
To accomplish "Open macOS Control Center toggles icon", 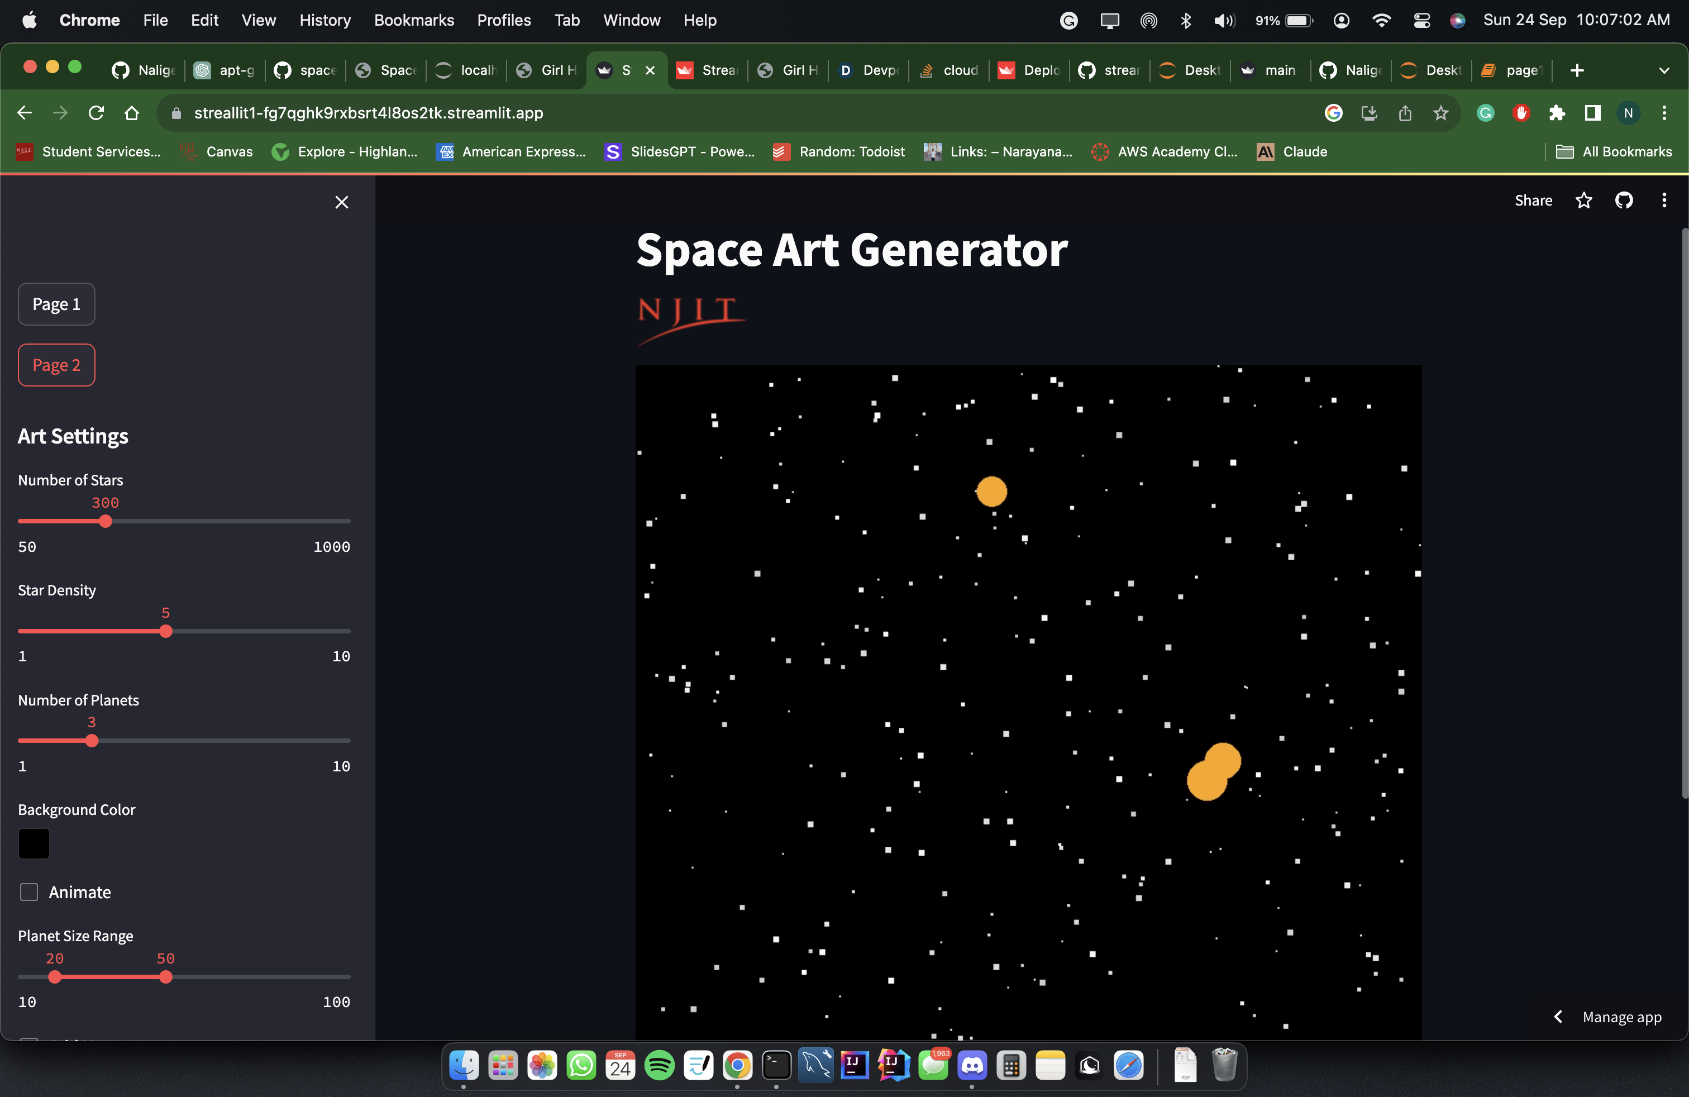I will click(1421, 20).
